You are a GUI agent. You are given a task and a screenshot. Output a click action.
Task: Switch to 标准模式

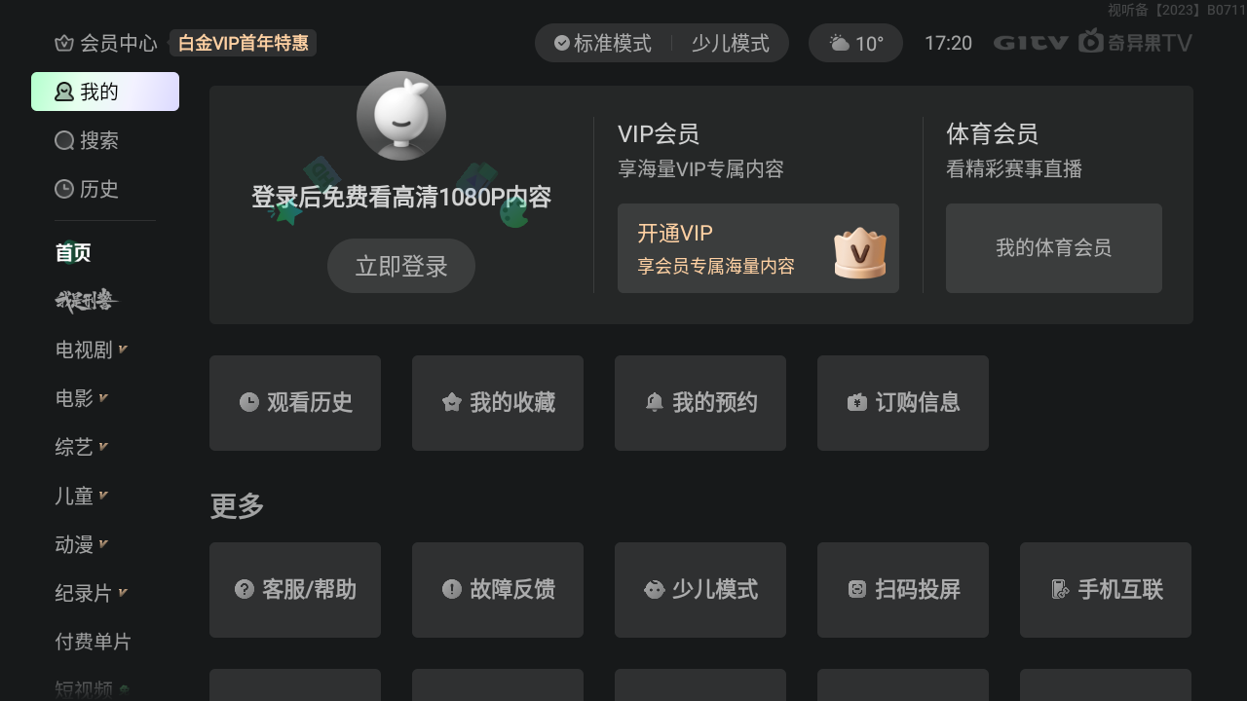pyautogui.click(x=603, y=43)
